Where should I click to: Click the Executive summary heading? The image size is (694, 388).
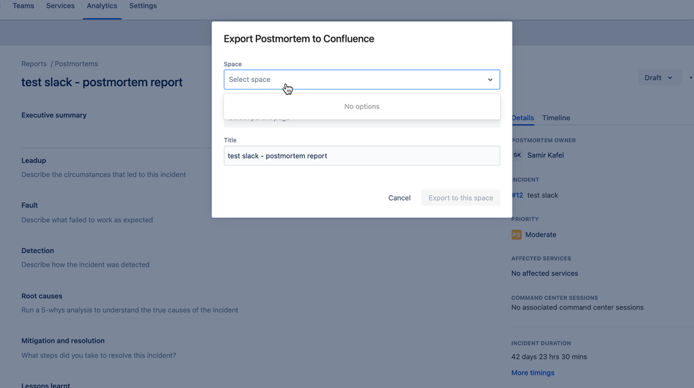tap(54, 115)
